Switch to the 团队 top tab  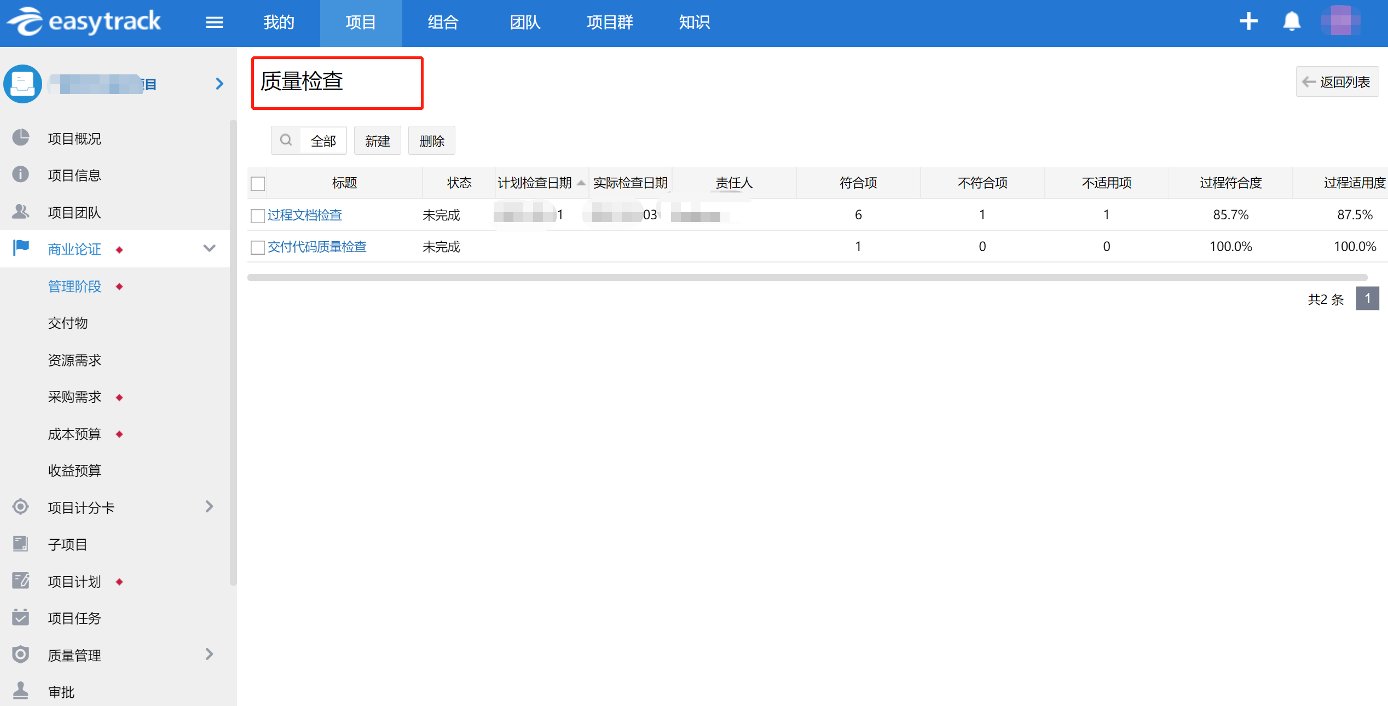pyautogui.click(x=525, y=22)
